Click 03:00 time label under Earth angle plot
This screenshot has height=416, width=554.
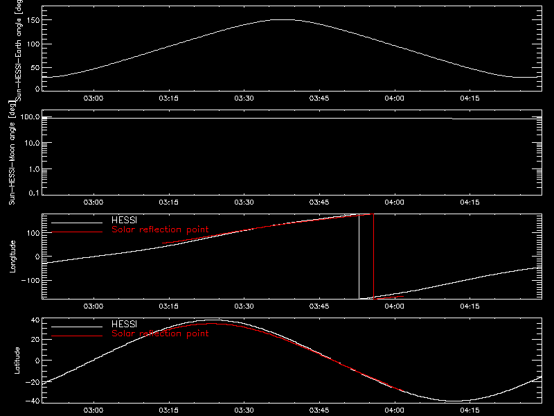point(93,98)
